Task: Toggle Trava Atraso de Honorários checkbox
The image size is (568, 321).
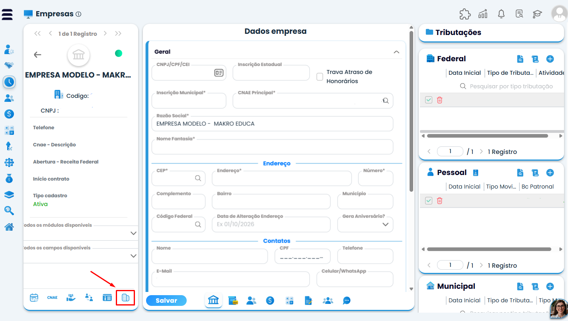Action: 320,77
